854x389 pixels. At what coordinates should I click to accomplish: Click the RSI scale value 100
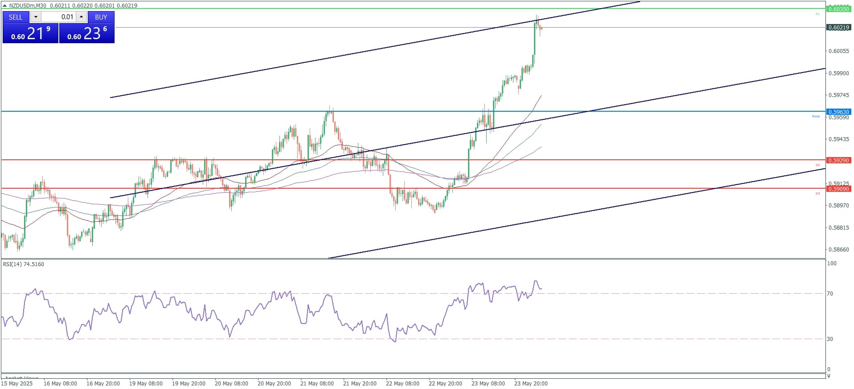click(x=832, y=263)
